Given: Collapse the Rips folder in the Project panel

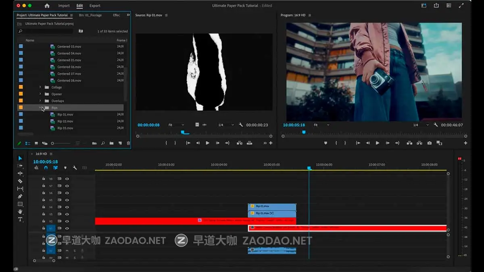Looking at the screenshot, I should [40, 108].
